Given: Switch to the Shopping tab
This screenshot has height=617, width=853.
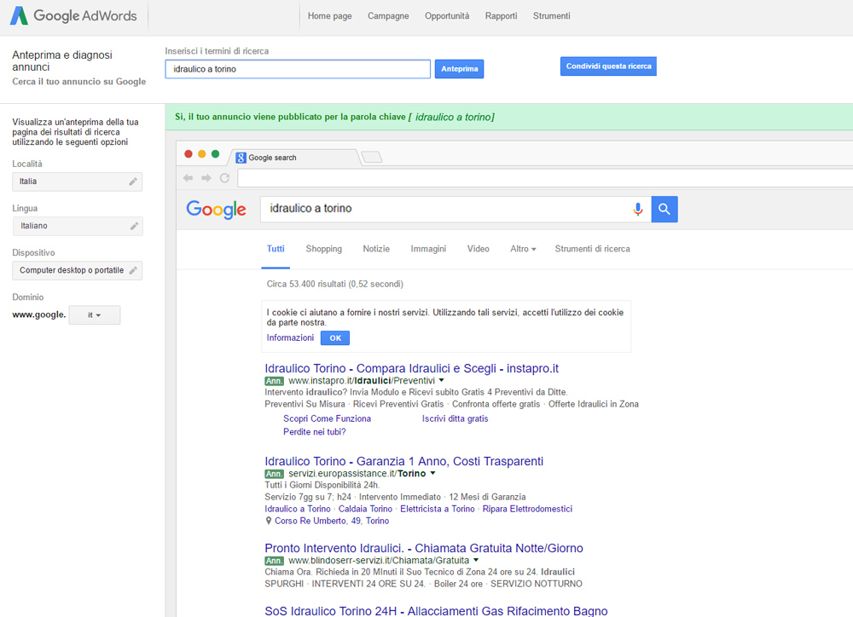Looking at the screenshot, I should coord(323,249).
